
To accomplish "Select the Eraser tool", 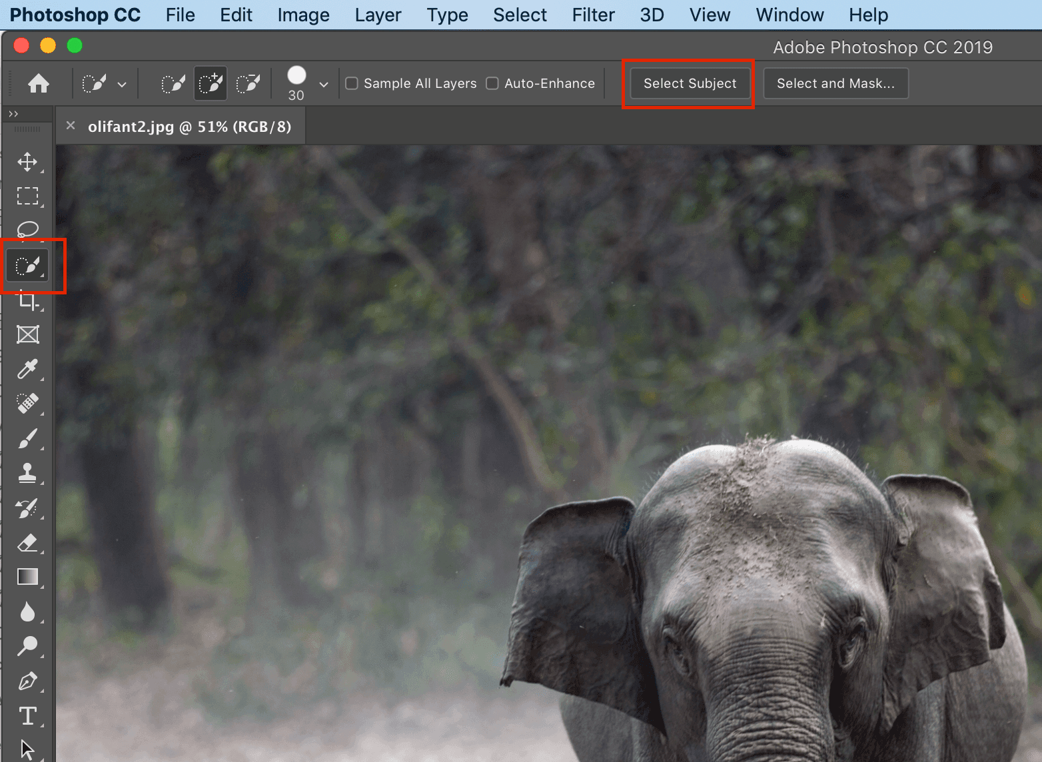I will tap(27, 543).
